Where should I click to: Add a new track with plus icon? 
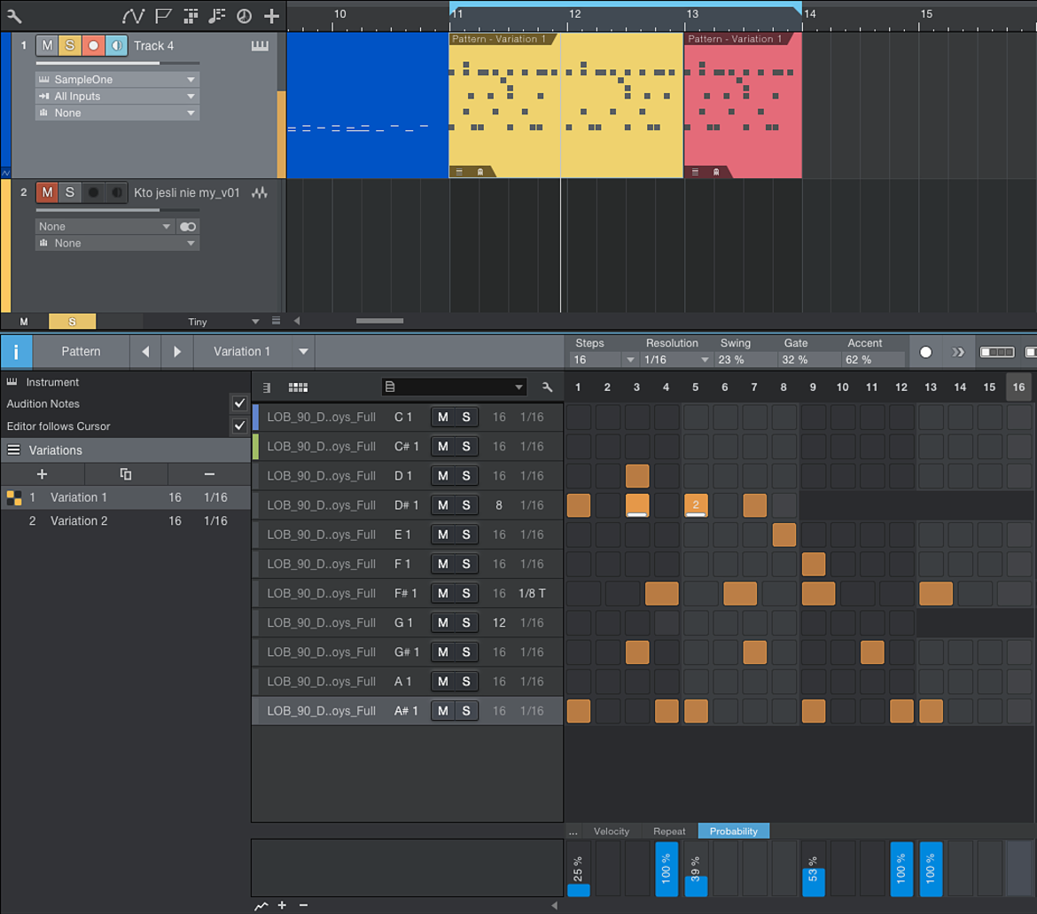[x=271, y=16]
